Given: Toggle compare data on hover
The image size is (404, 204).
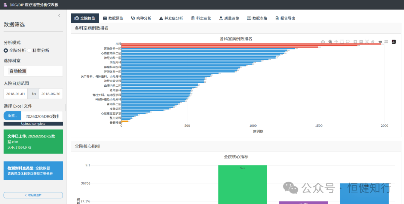Looking at the screenshot, I should pyautogui.click(x=386, y=42).
